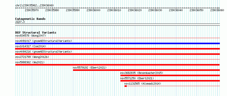Image resolution: width=227 pixels, height=96 pixels.
Task: Open esv3682835 (Besenbacher2015) label
Action: [x=142, y=73]
